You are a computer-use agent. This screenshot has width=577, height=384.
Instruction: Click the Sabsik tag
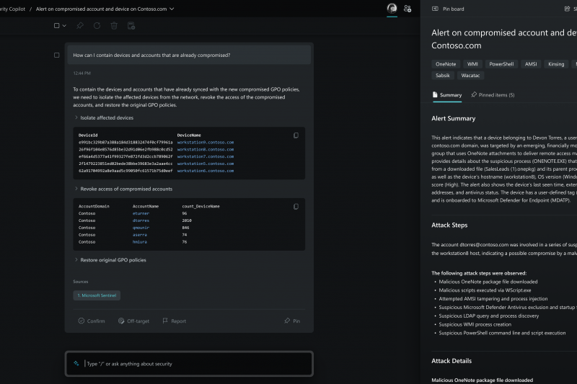click(x=443, y=76)
